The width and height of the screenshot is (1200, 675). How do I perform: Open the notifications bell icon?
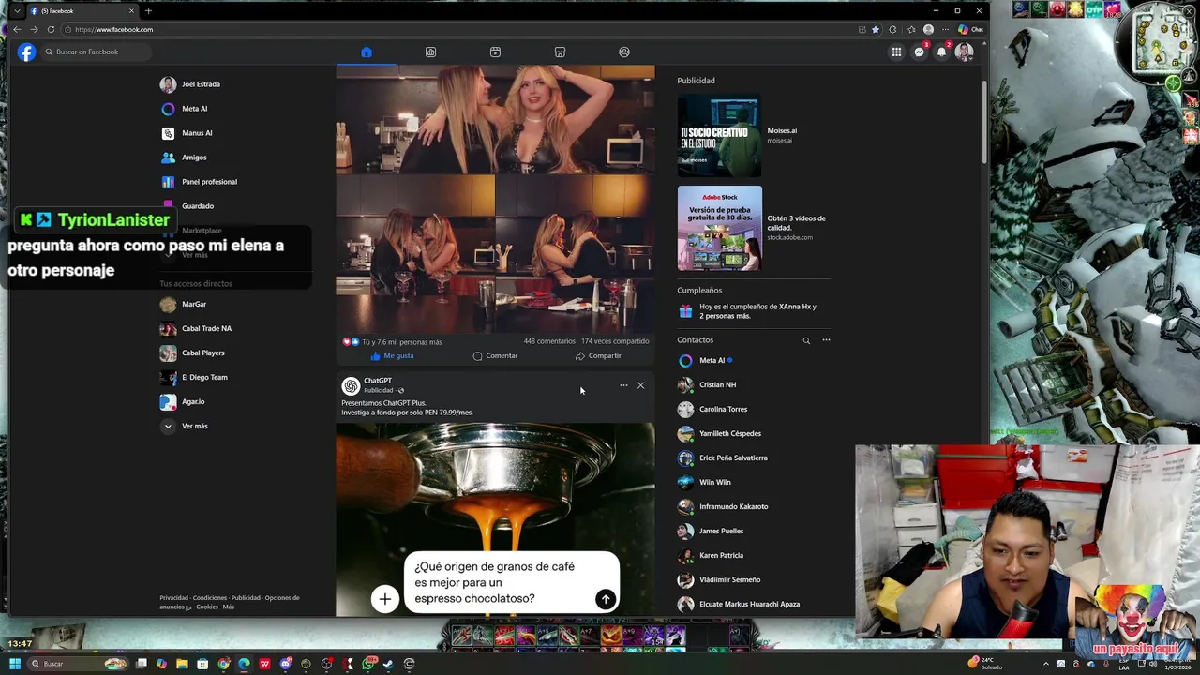(941, 52)
